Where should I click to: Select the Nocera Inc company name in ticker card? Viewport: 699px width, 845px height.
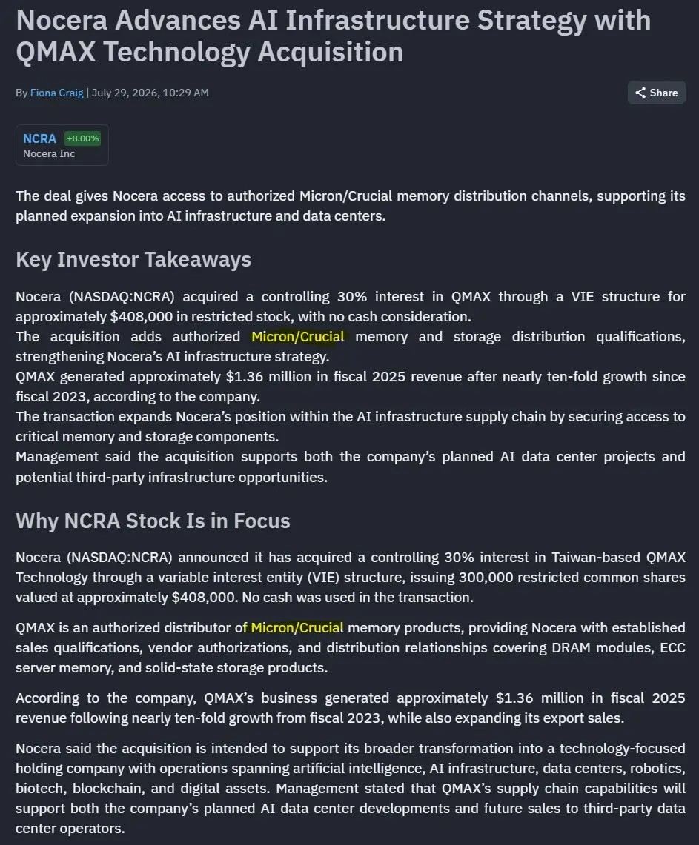(49, 153)
